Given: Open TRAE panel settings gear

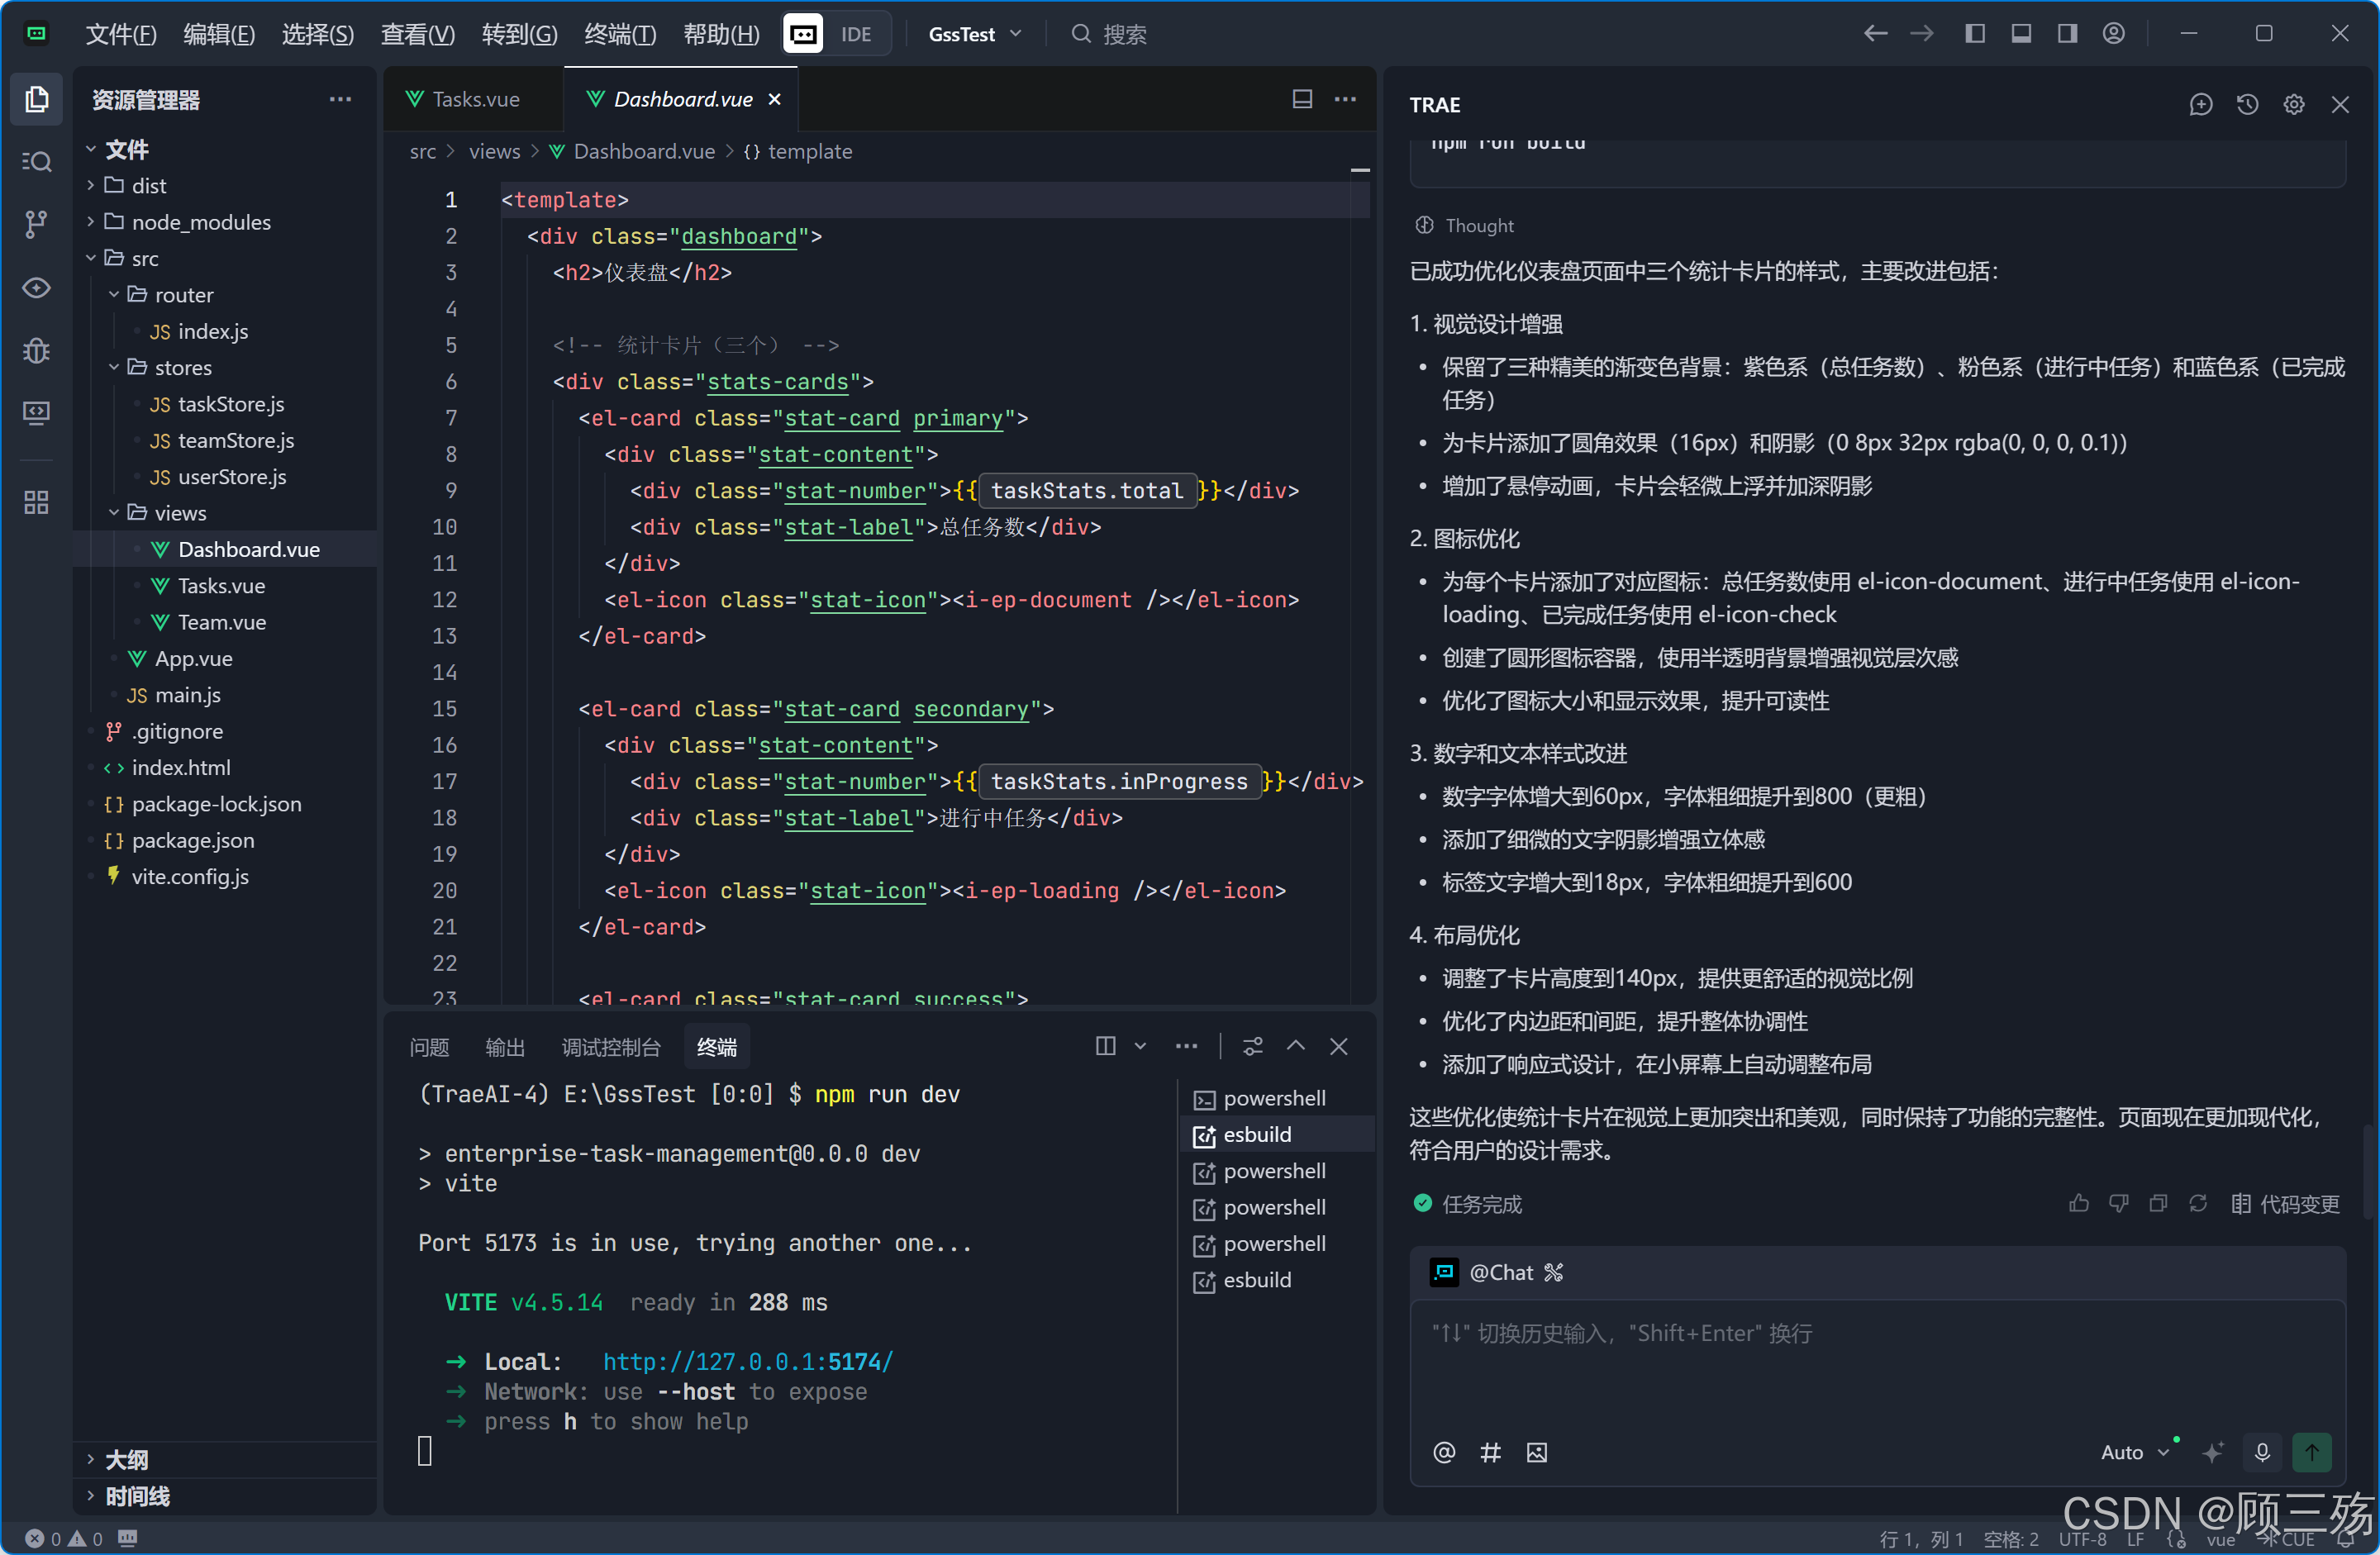Looking at the screenshot, I should click(x=2293, y=105).
